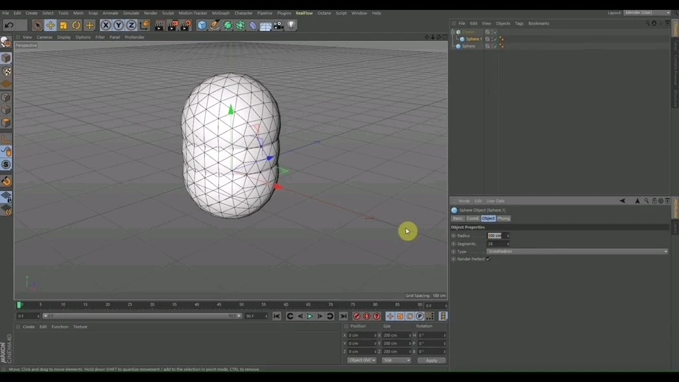This screenshot has height=382, width=679.
Task: Select the Live Selection tool
Action: (38, 25)
